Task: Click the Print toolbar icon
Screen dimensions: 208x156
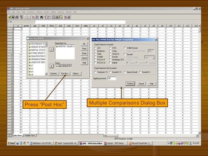Action: 17,17
